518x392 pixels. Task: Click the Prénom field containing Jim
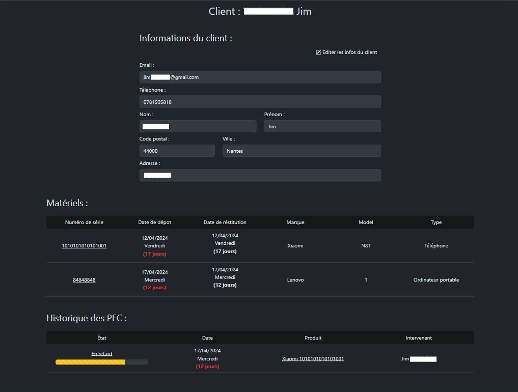pyautogui.click(x=322, y=126)
